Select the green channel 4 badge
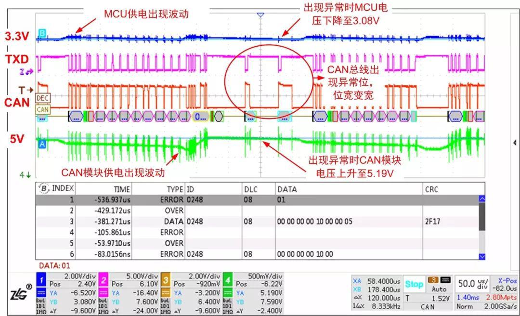 pyautogui.click(x=228, y=281)
